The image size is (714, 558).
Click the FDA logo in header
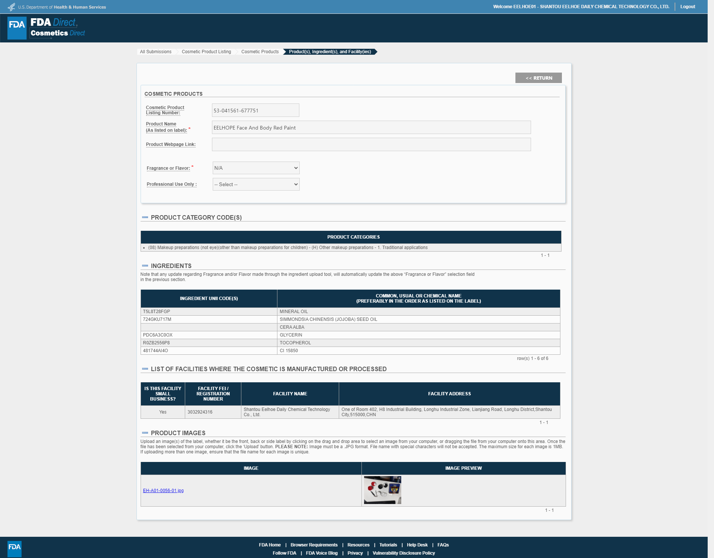pyautogui.click(x=17, y=28)
